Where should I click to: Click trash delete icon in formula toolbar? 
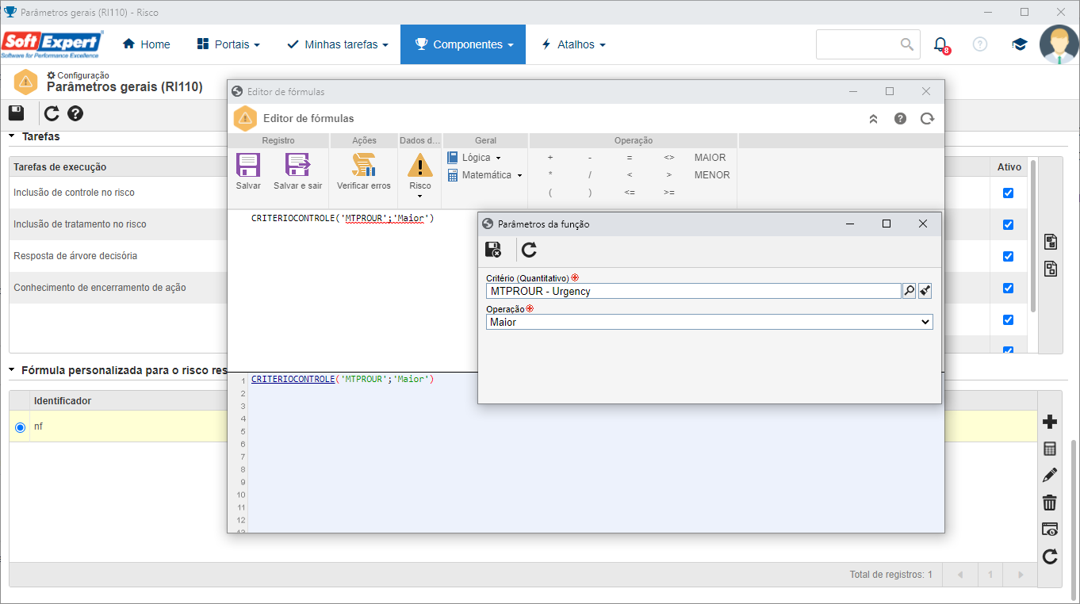coord(1050,503)
